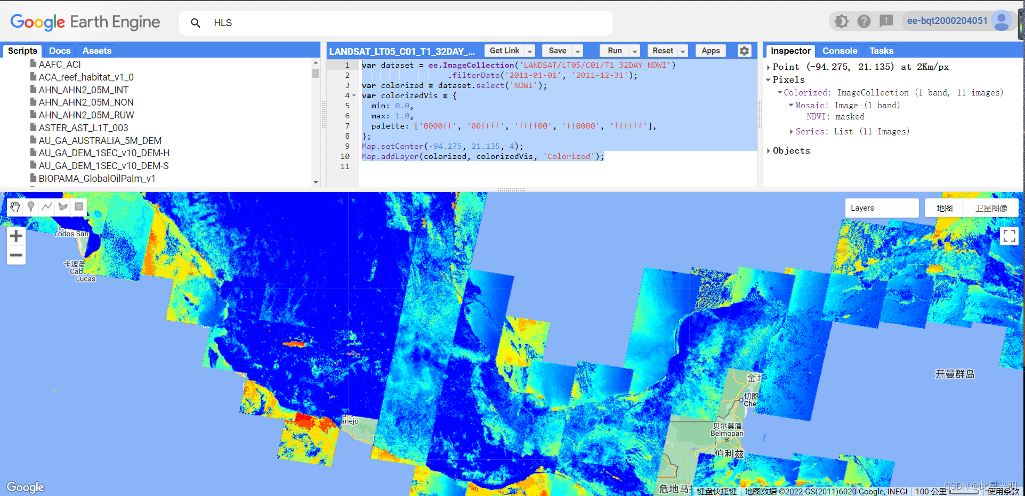Select the line geometry drawing tool
This screenshot has width=1025, height=496.
pyautogui.click(x=47, y=207)
